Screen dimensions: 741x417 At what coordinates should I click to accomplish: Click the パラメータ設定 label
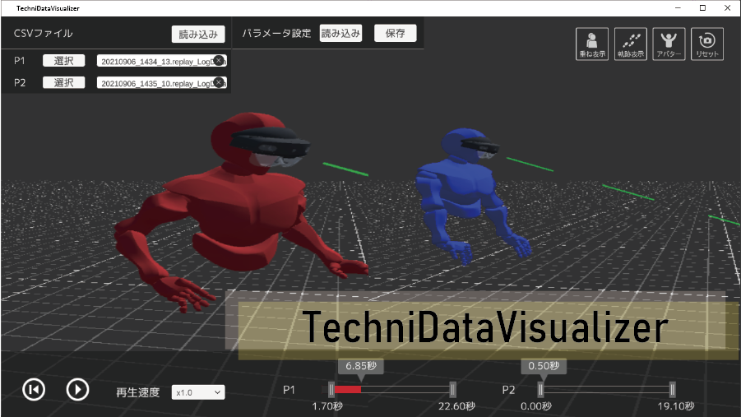pos(276,33)
